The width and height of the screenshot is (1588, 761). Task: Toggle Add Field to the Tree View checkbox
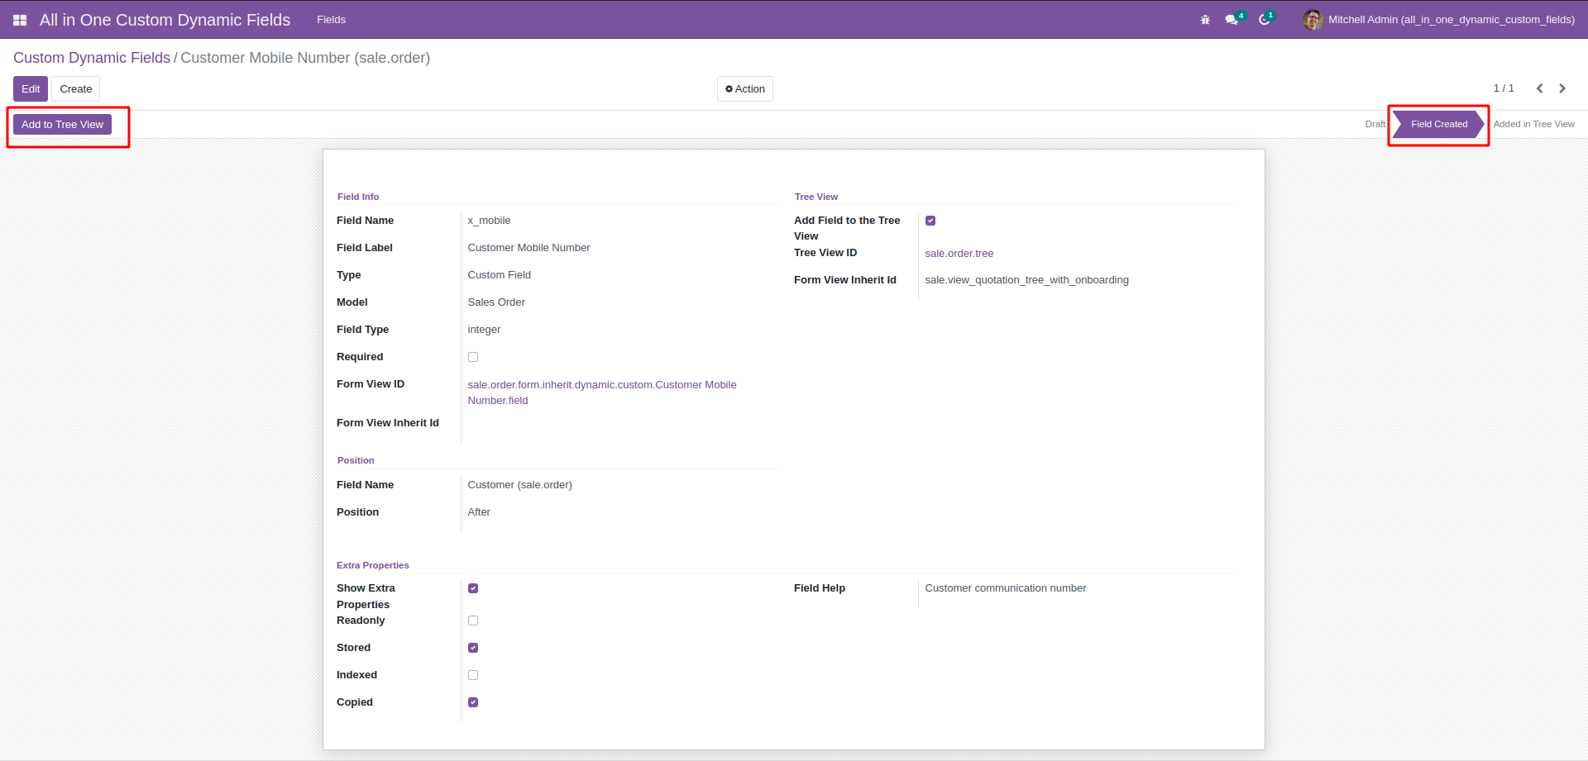coord(930,221)
